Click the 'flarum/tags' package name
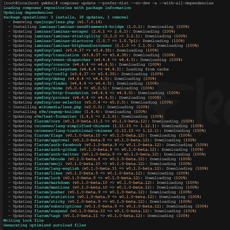This screenshot has height=230, width=230. tap(47, 216)
